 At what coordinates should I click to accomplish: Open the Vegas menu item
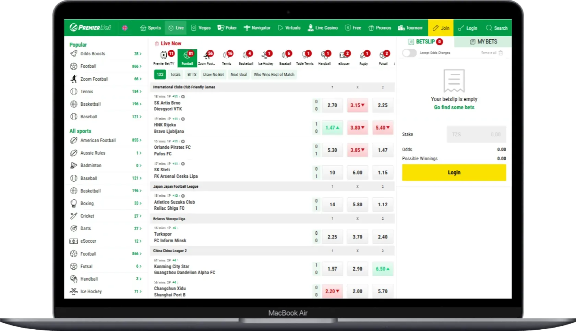click(201, 28)
